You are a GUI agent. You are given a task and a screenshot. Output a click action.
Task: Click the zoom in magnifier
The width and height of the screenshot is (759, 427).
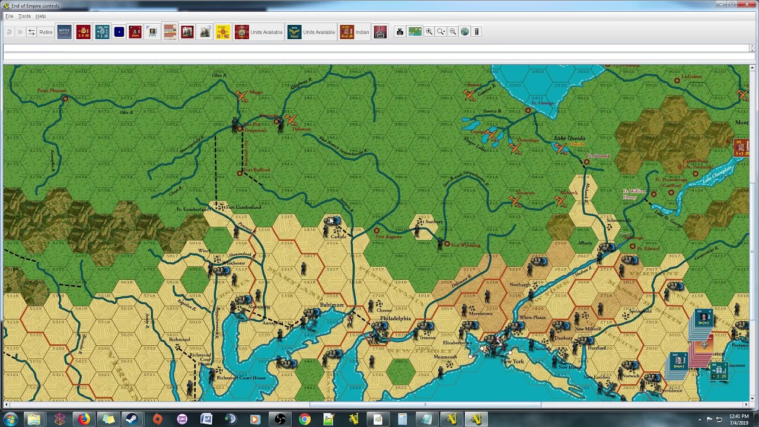[429, 32]
